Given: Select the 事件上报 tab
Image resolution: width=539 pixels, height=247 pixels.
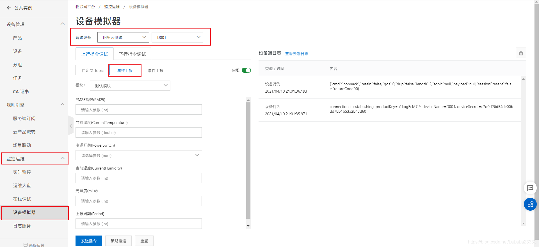Looking at the screenshot, I should tap(156, 70).
